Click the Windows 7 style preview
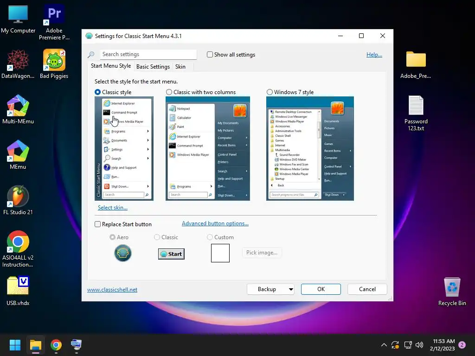 (x=310, y=148)
